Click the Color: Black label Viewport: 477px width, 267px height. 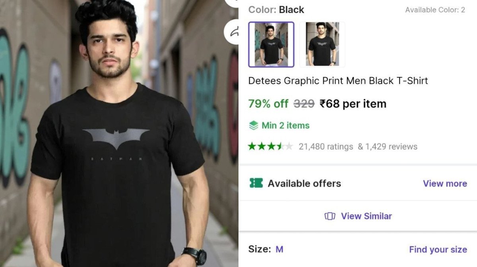click(x=276, y=10)
